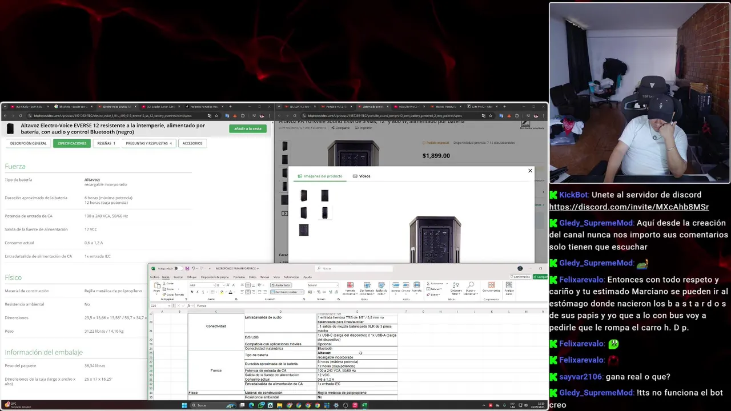The width and height of the screenshot is (731, 411).
Task: Open the Insertar ribbon tab
Action: pyautogui.click(x=178, y=277)
